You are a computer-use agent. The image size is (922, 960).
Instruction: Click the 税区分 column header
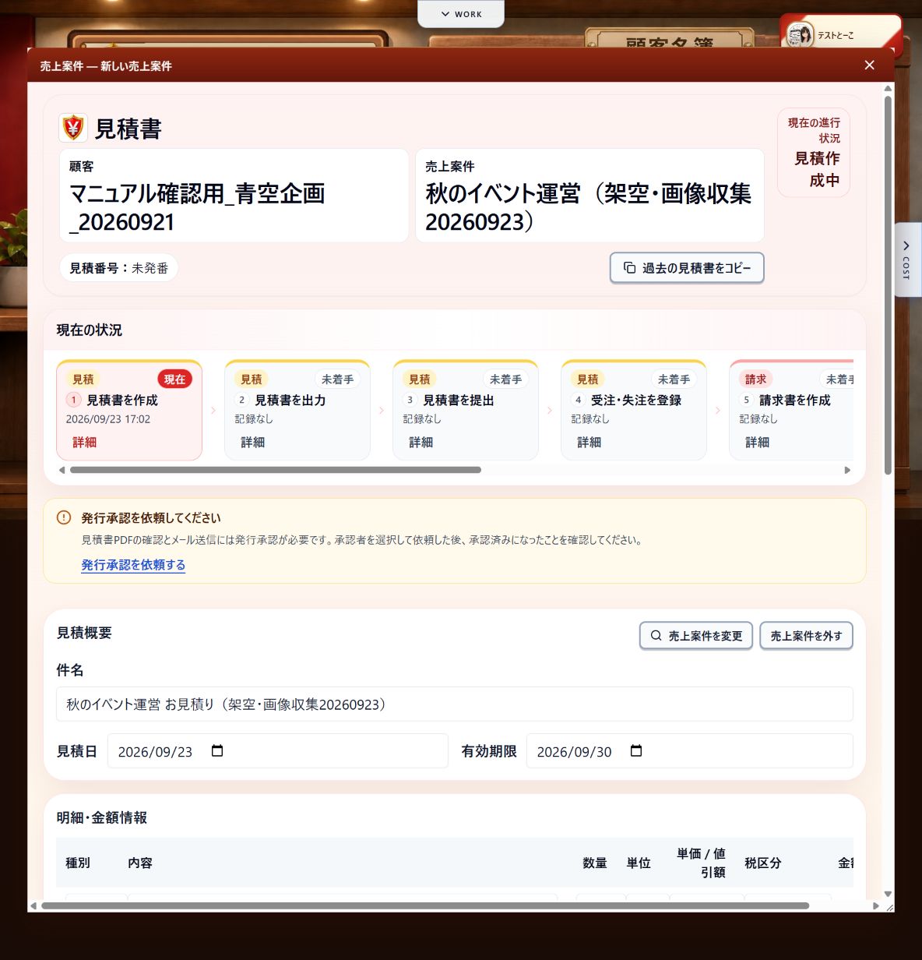pyautogui.click(x=763, y=863)
